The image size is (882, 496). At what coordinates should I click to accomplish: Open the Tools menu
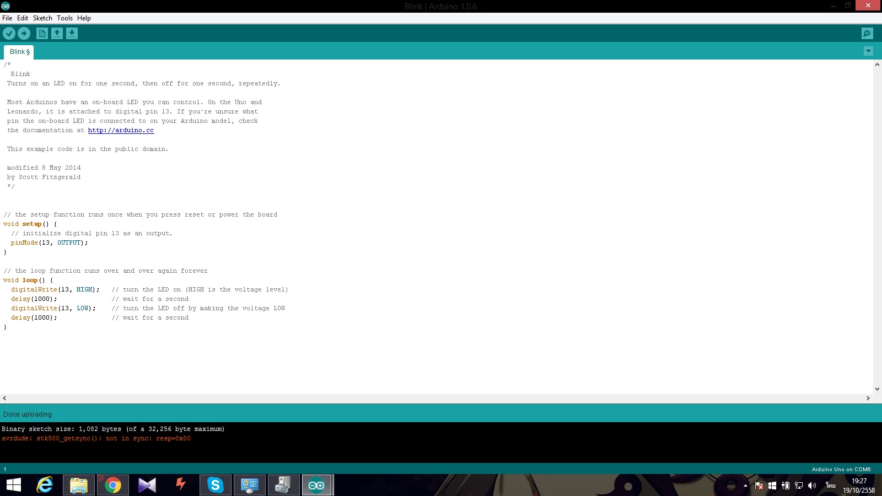[x=64, y=18]
